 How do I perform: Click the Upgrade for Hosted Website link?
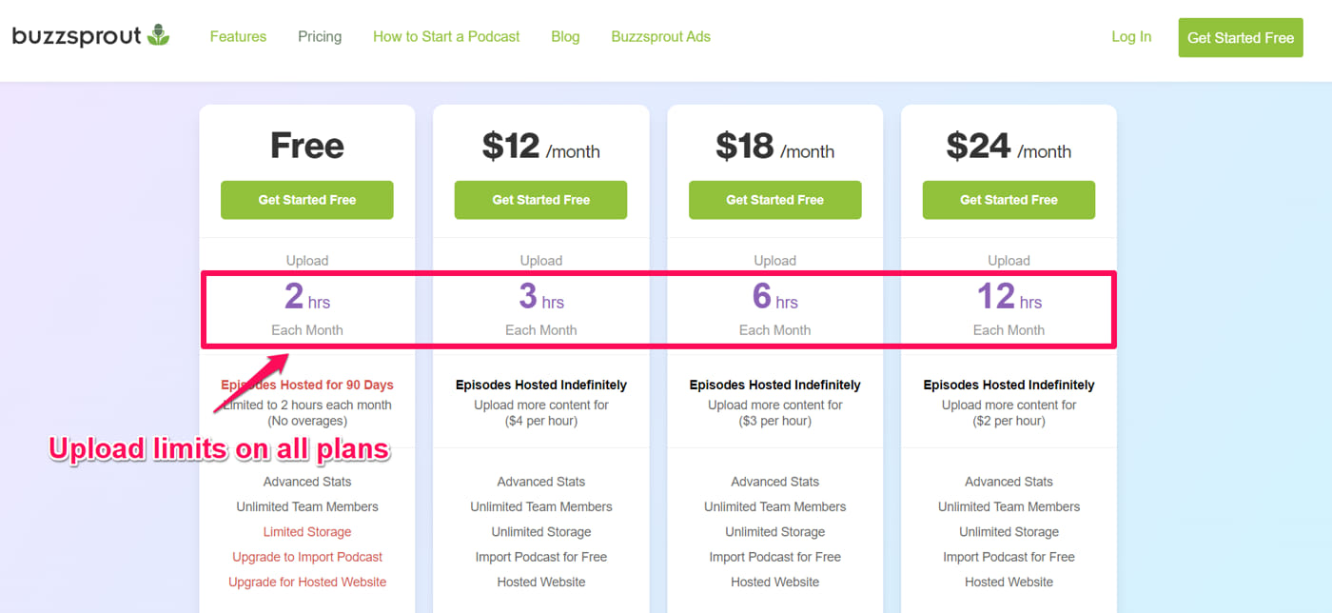click(x=306, y=581)
